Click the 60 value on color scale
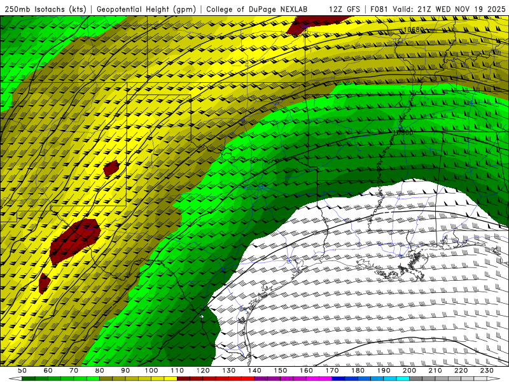Screen dimensions: 509x382 click(48, 371)
